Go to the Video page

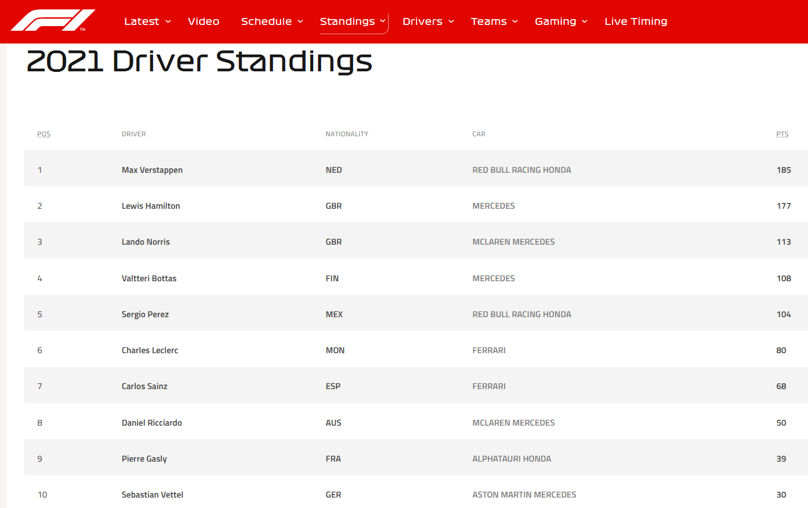[204, 21]
